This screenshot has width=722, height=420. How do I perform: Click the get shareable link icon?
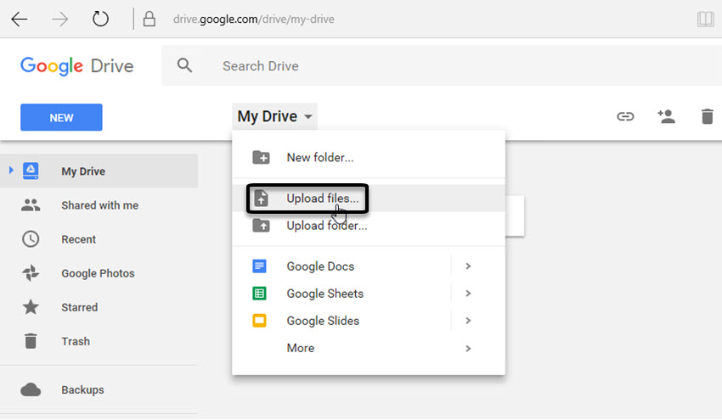coord(625,116)
